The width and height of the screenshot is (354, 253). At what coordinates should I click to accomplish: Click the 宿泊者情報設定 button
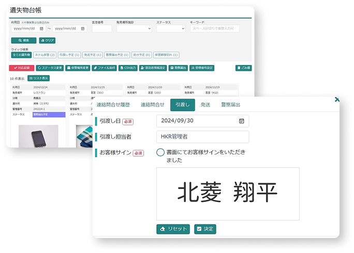153,68
